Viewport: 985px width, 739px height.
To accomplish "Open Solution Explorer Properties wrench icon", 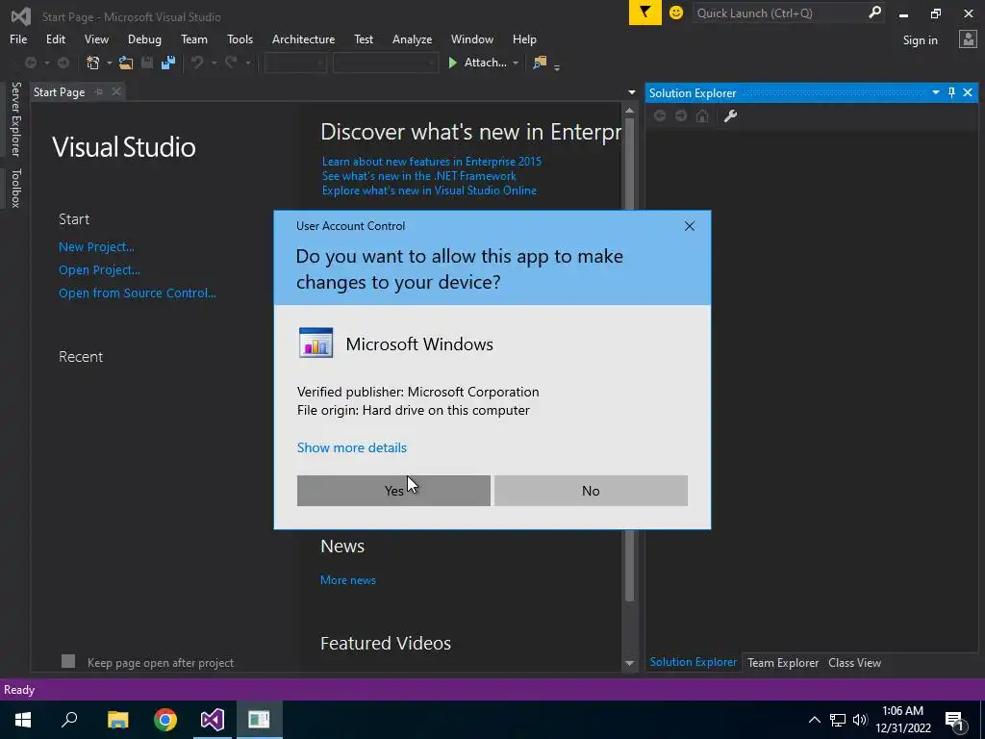I will click(730, 115).
